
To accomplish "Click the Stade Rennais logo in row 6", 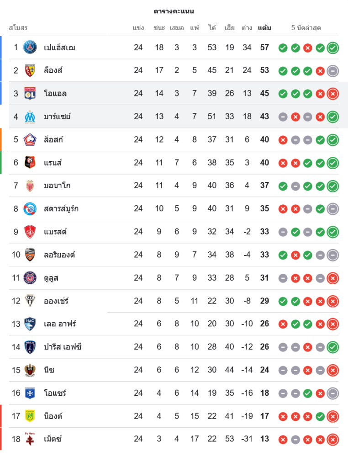I will click(30, 163).
